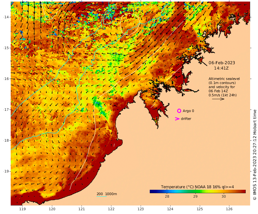Screen dimensions: 258x214
Task: Click the 'Argo 0' legend label
Action: 188,111
